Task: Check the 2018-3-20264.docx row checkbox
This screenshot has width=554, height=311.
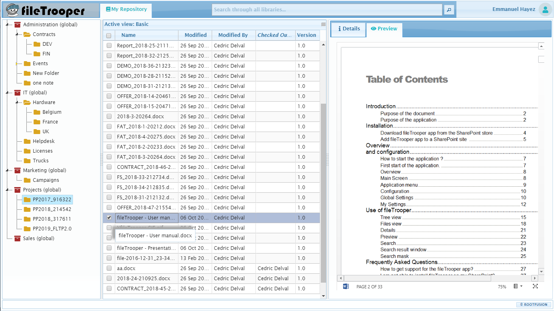Action: pos(109,117)
